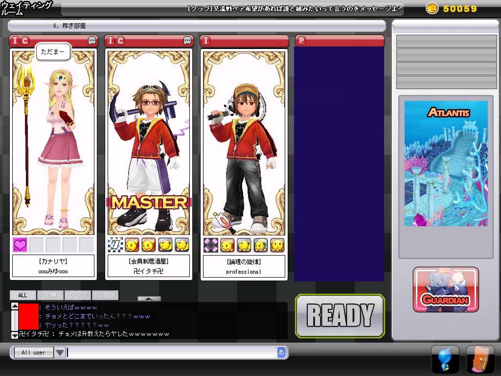Focus the chat message input field
The height and width of the screenshot is (376, 501).
(x=171, y=352)
